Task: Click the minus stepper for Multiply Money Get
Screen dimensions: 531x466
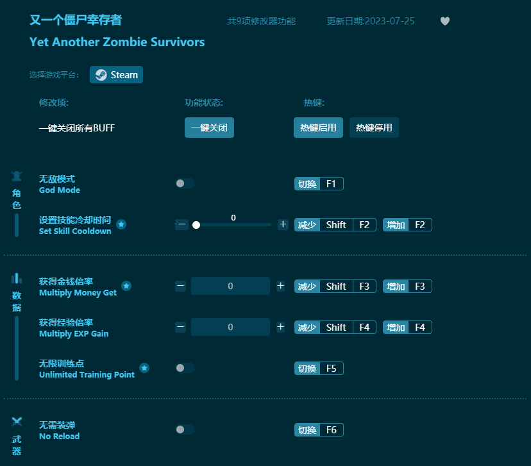Action: pyautogui.click(x=181, y=286)
